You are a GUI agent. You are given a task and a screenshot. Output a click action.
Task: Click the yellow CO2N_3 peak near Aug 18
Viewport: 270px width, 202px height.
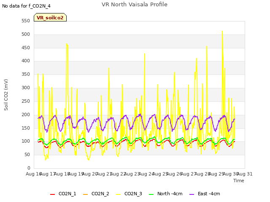click(x=67, y=44)
